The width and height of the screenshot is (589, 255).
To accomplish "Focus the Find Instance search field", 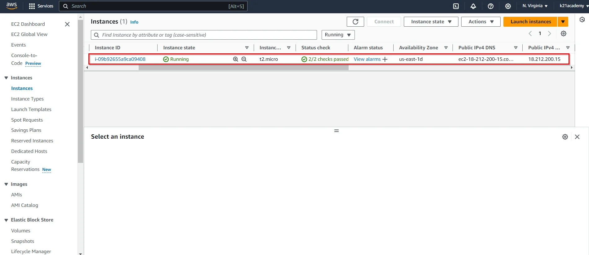I will [x=206, y=35].
